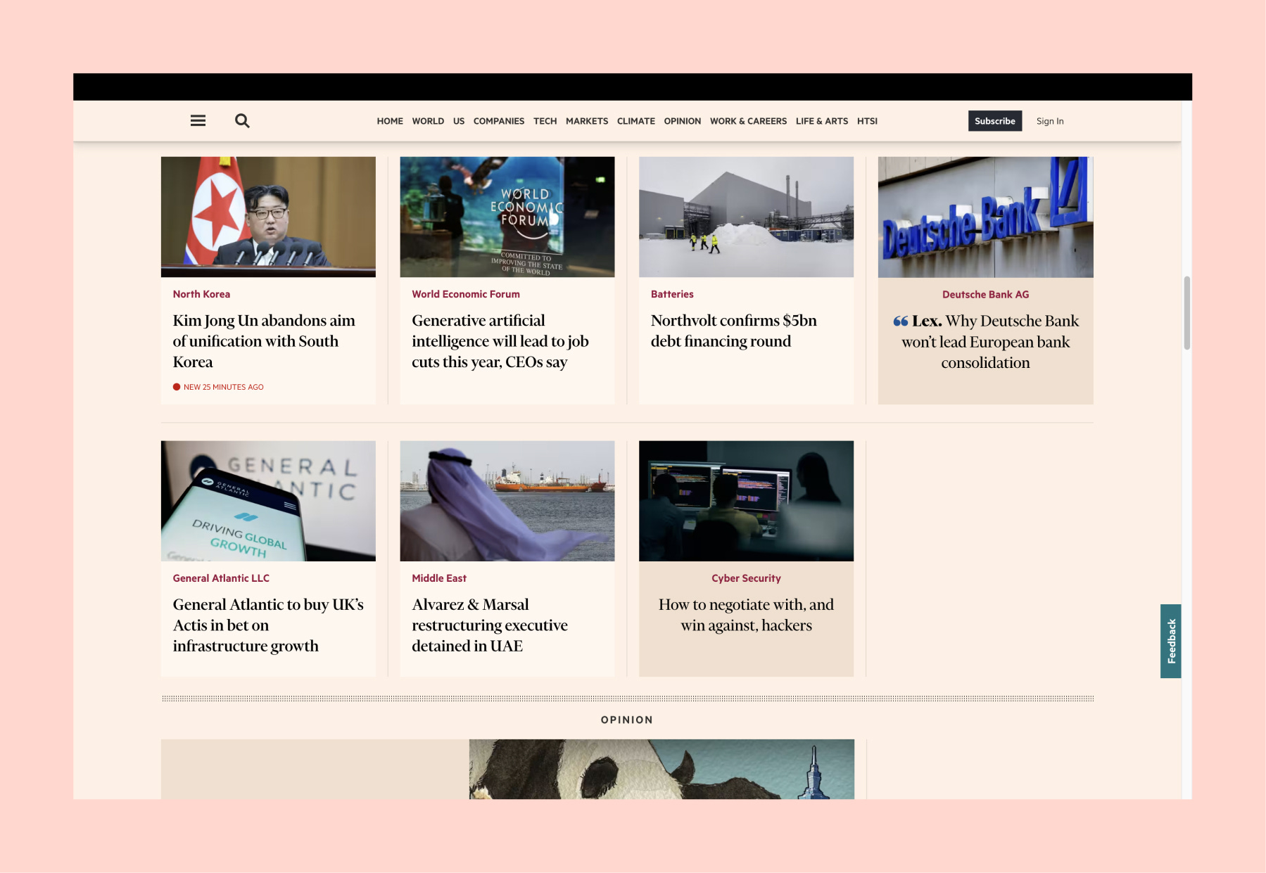The height and width of the screenshot is (873, 1266).
Task: Open the panda illustration opinion image
Action: click(662, 769)
